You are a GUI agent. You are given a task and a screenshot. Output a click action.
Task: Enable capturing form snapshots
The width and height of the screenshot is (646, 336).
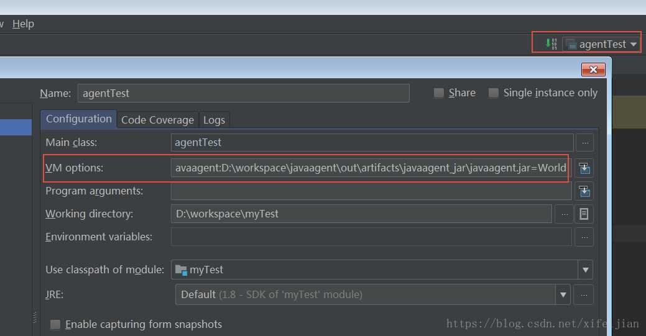tap(56, 324)
